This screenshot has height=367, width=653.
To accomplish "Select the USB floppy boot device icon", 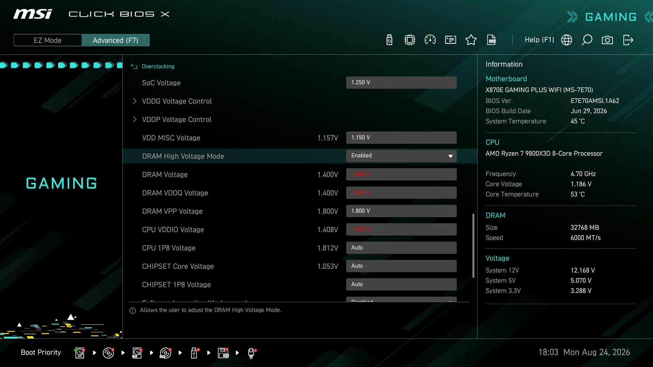I will click(223, 353).
